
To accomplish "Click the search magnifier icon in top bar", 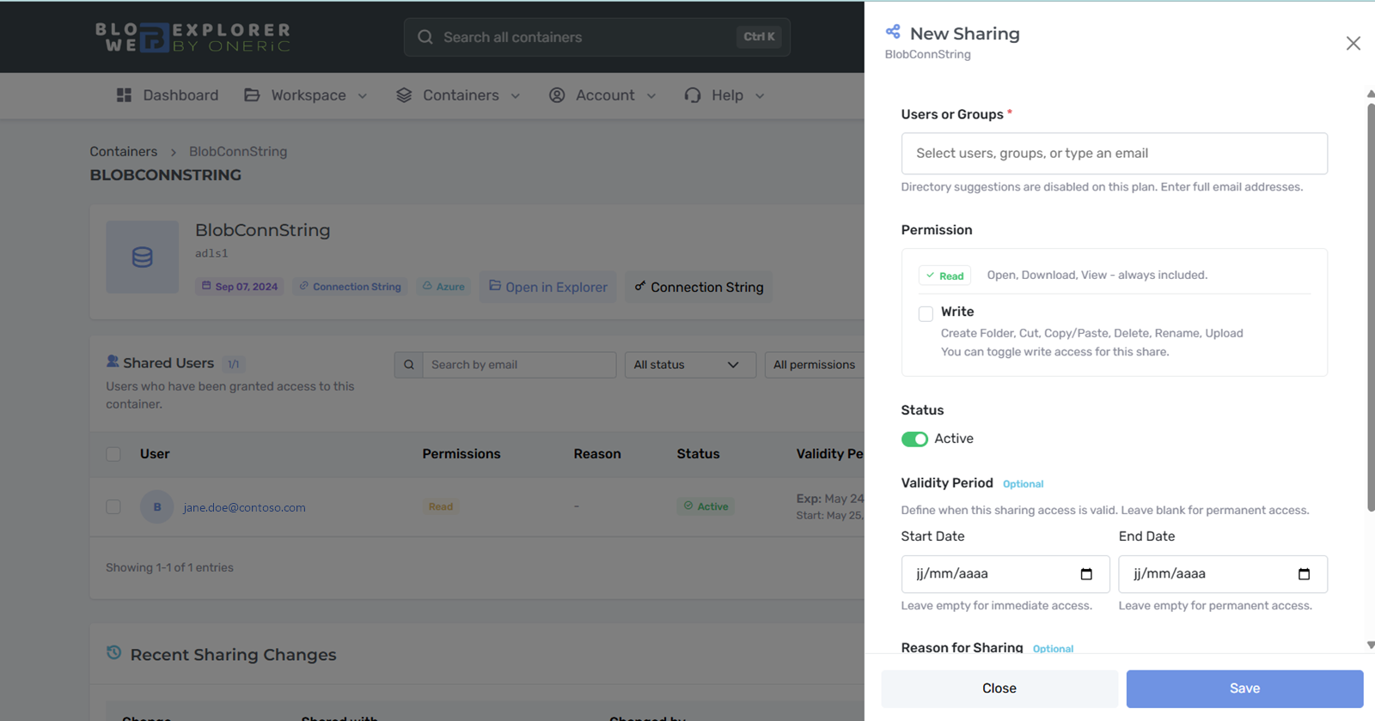I will click(425, 37).
